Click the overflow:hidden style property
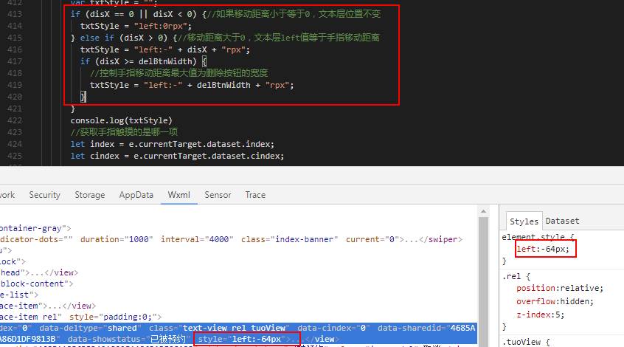Image resolution: width=624 pixels, height=347 pixels. point(555,301)
